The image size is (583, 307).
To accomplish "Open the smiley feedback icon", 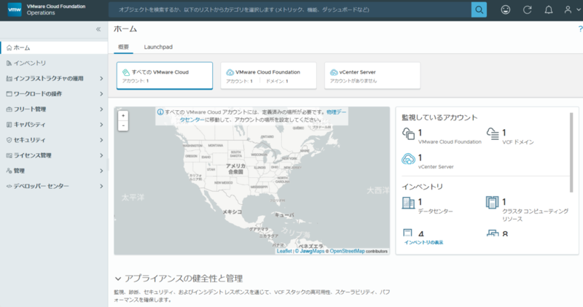I will 505,10.
